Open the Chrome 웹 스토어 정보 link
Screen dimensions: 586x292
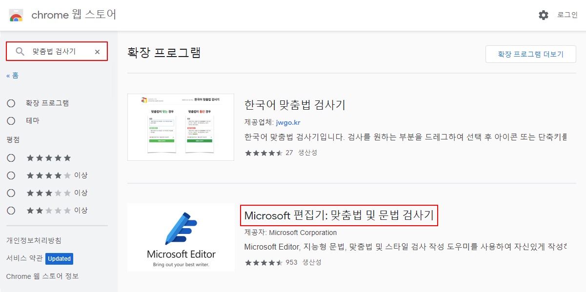point(42,276)
